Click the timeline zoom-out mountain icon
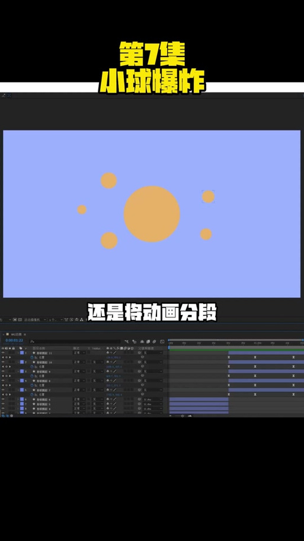The image size is (304, 541). (x=170, y=416)
